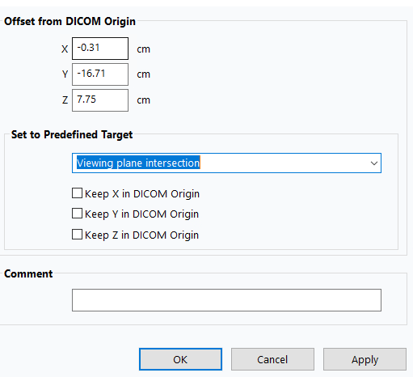Tick the Keep Y in DICOM Origin checkbox
Viewport: 413px width, 377px height.
(x=77, y=214)
